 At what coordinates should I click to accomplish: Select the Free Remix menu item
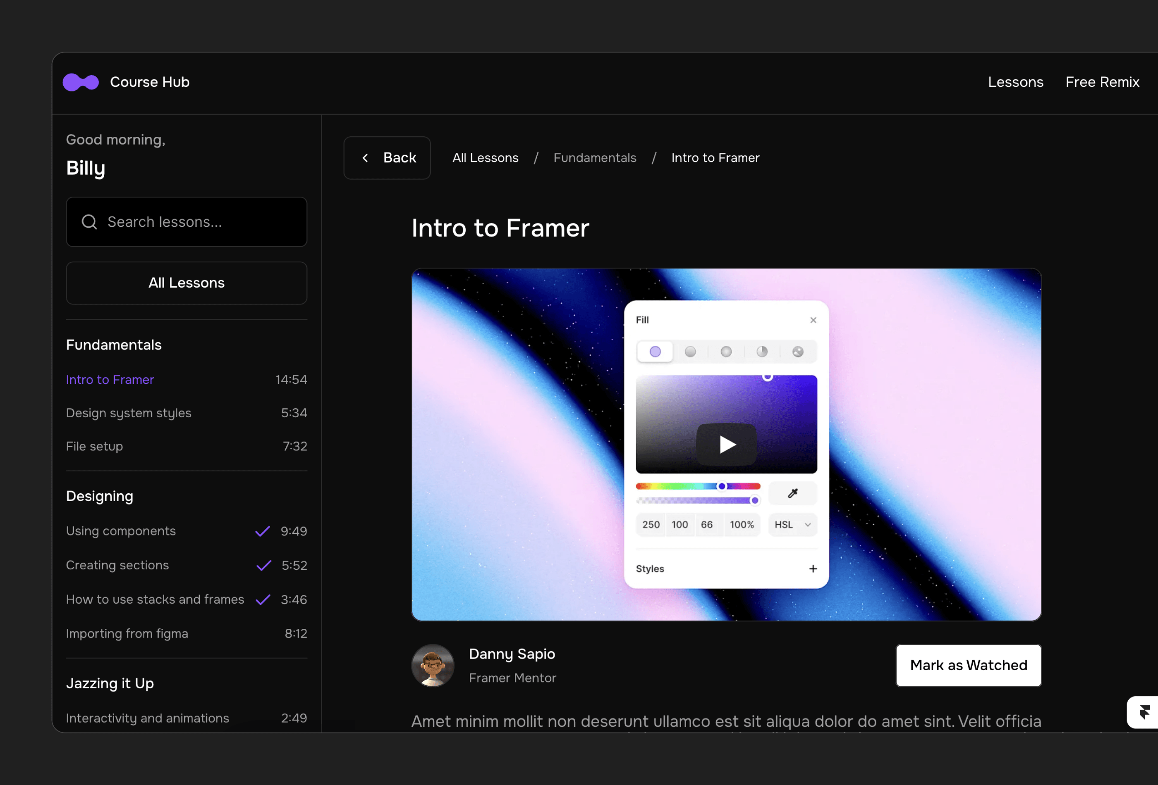pos(1103,81)
